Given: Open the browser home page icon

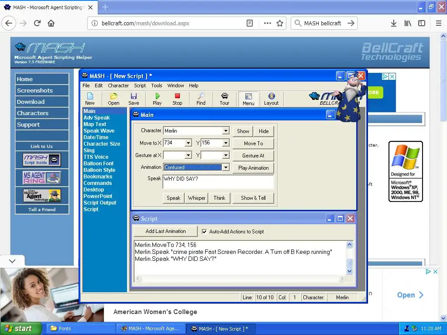Looking at the screenshot, I should (x=51, y=23).
